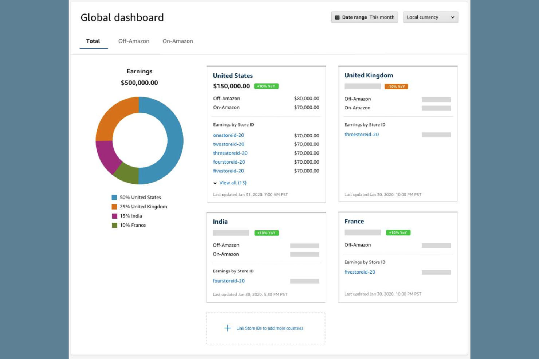The width and height of the screenshot is (539, 359).
Task: Click '25% United Kingdom' legend label
Action: click(143, 207)
